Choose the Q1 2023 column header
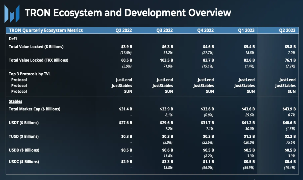 [x=246, y=30]
